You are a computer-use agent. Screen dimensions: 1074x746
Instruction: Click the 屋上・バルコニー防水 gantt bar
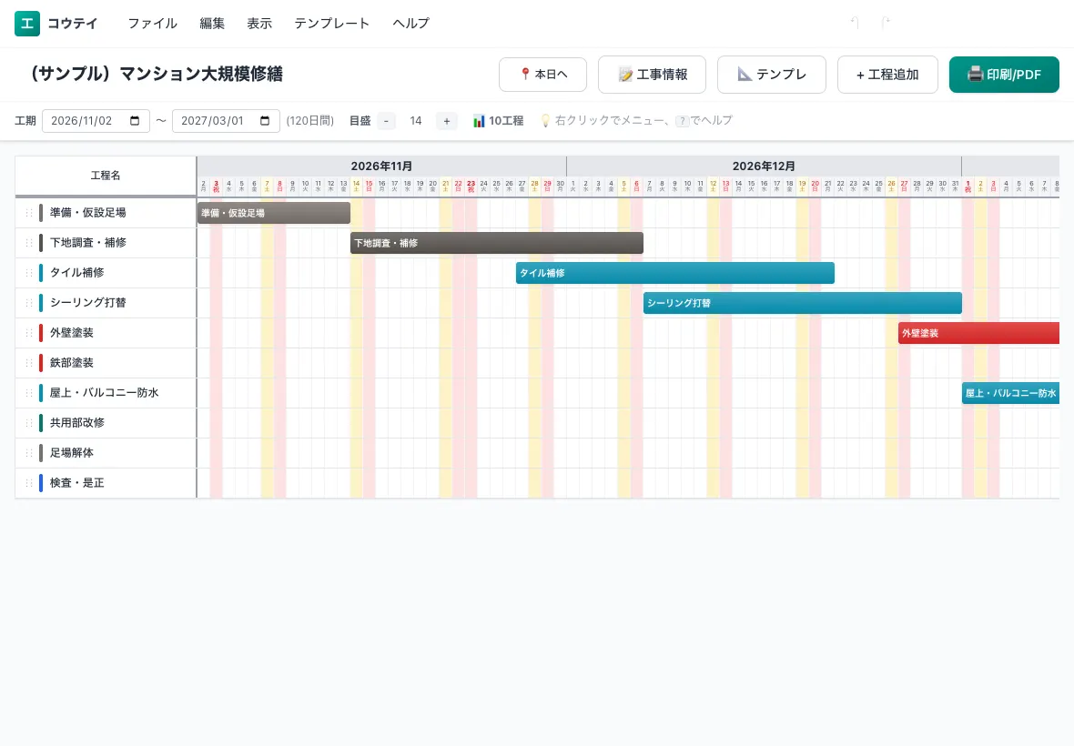(1010, 393)
